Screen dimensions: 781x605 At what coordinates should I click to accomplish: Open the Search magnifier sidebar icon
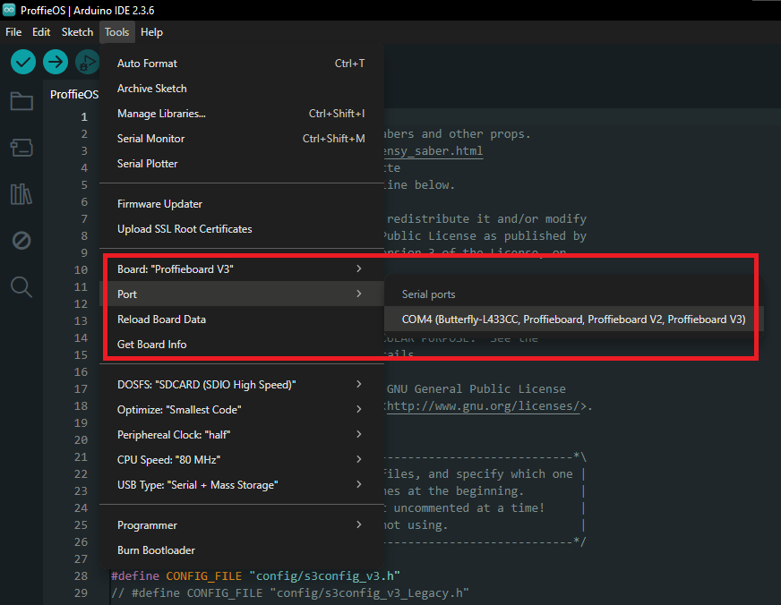pos(21,287)
